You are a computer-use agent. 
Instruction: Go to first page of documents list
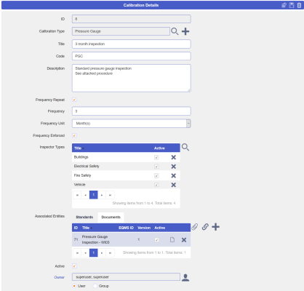pos(77,252)
